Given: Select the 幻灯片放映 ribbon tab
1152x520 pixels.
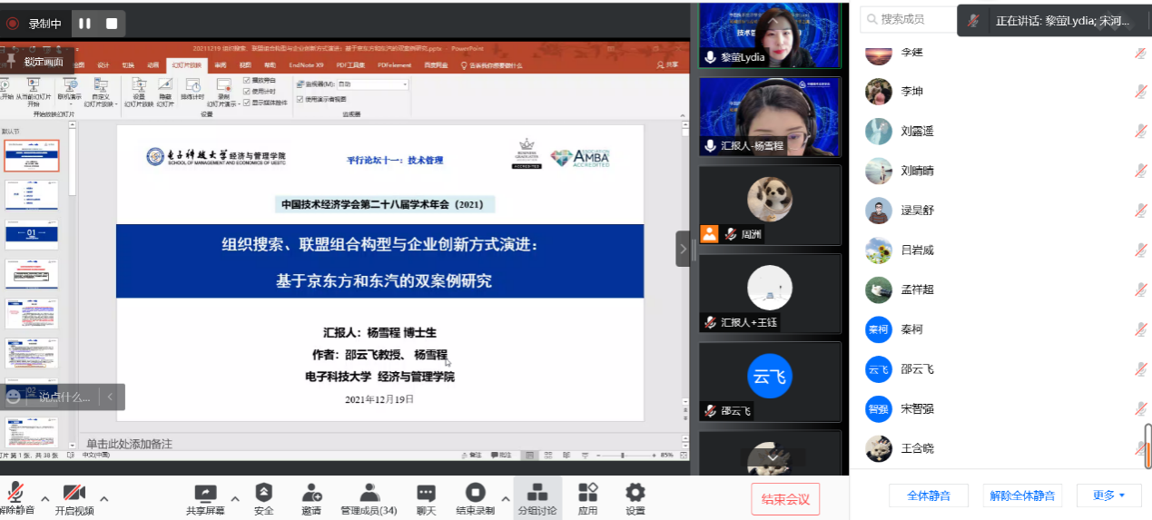Looking at the screenshot, I should (x=186, y=65).
